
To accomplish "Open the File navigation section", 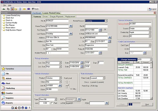I will pos(16,74).
